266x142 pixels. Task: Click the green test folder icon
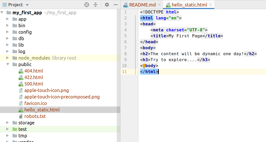15,129
